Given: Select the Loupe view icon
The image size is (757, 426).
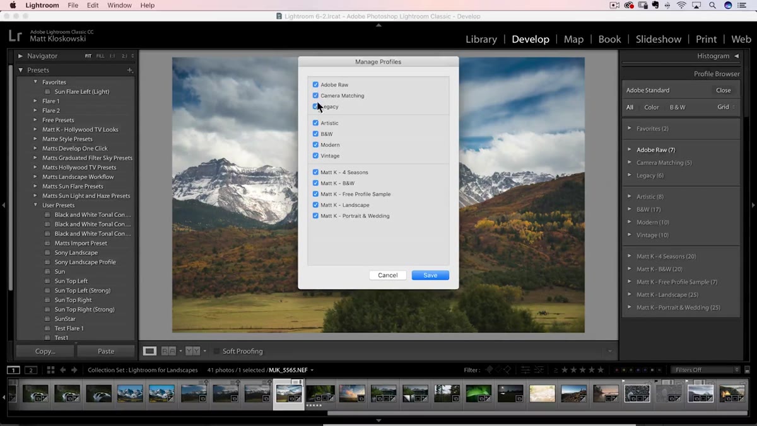Looking at the screenshot, I should tap(150, 351).
